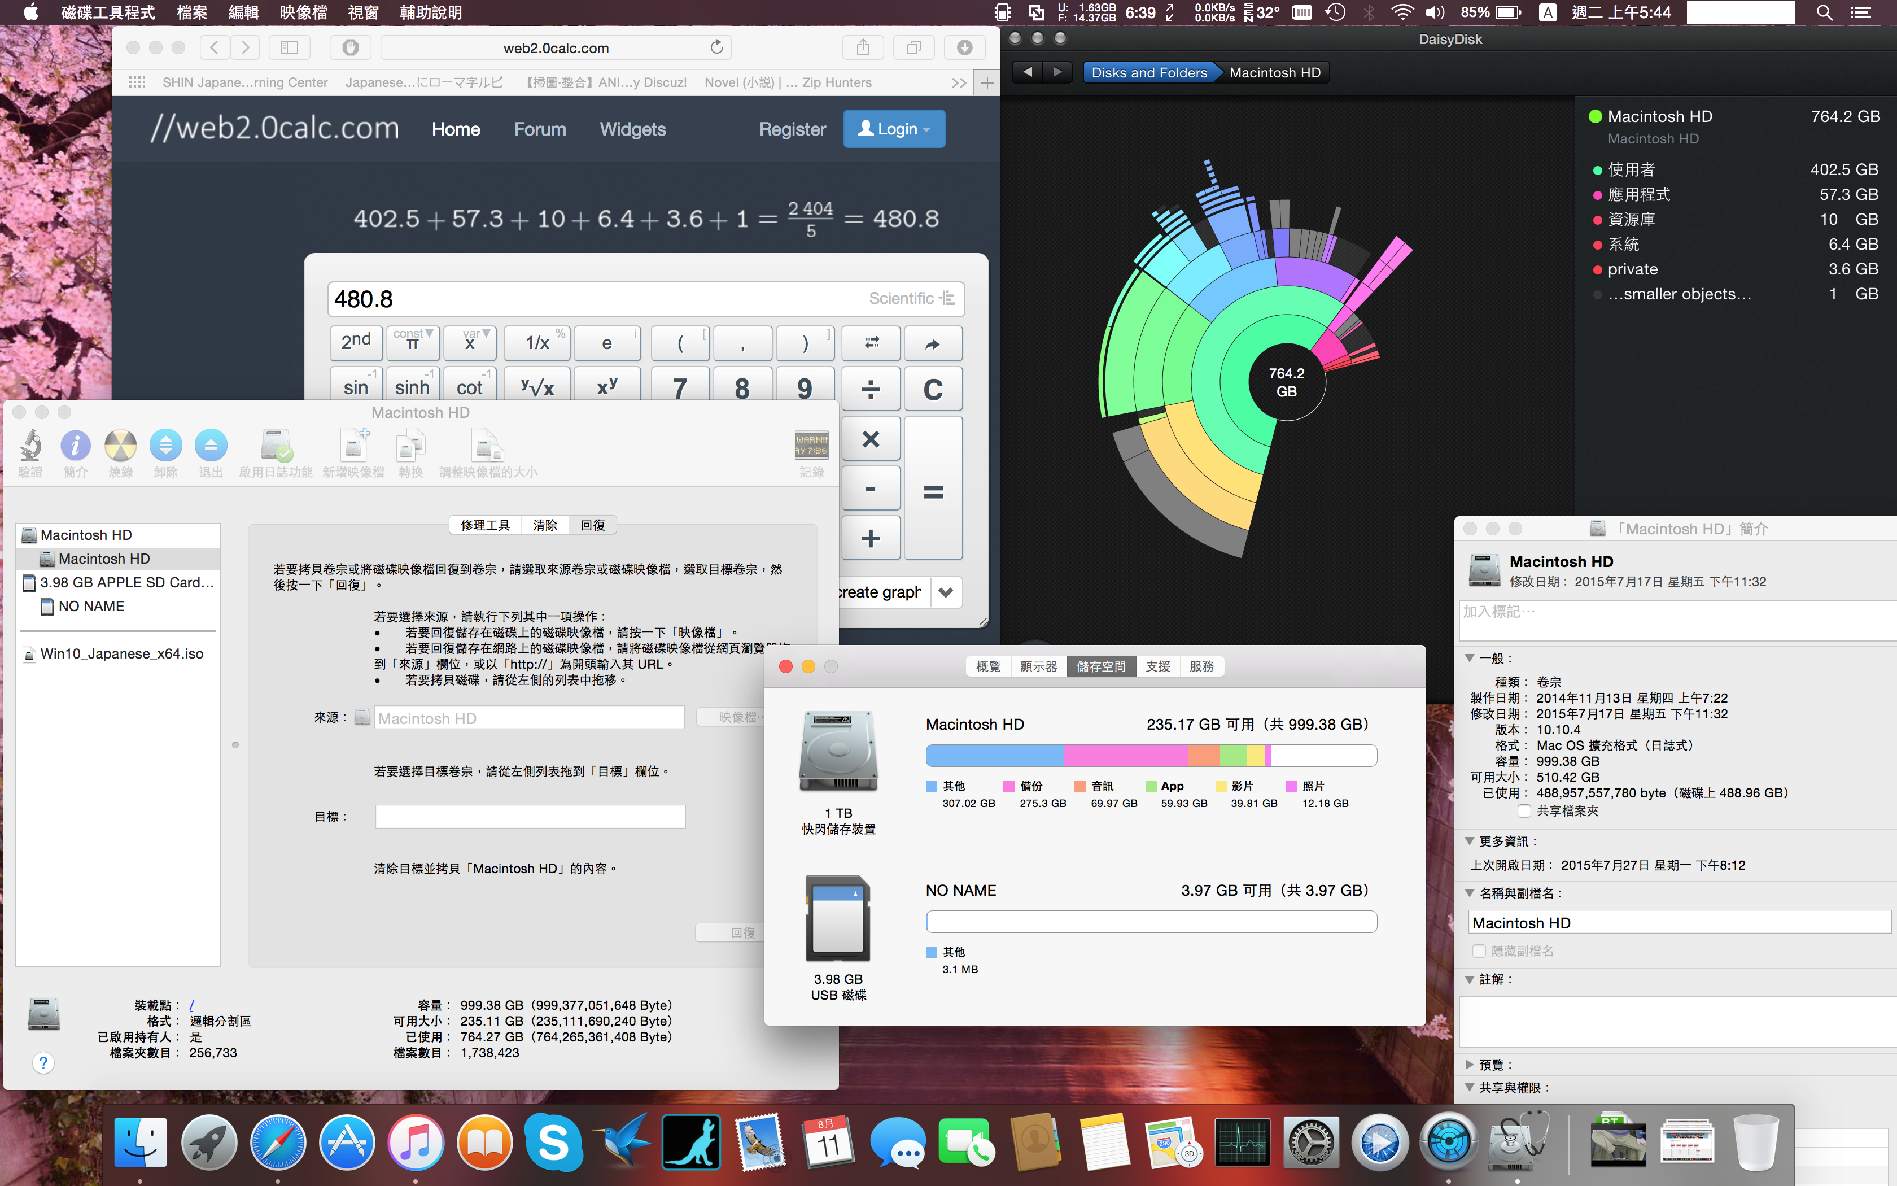Toggle the 隱藏副檔名 checkbox in the info window
1897x1186 pixels.
point(1479,950)
